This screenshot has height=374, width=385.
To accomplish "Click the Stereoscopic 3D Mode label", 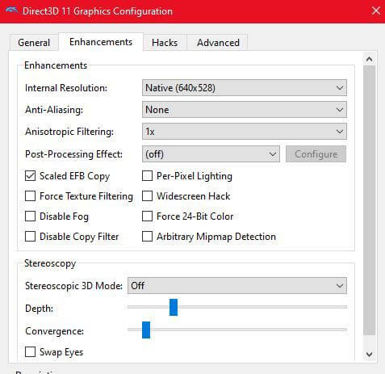I will [73, 285].
